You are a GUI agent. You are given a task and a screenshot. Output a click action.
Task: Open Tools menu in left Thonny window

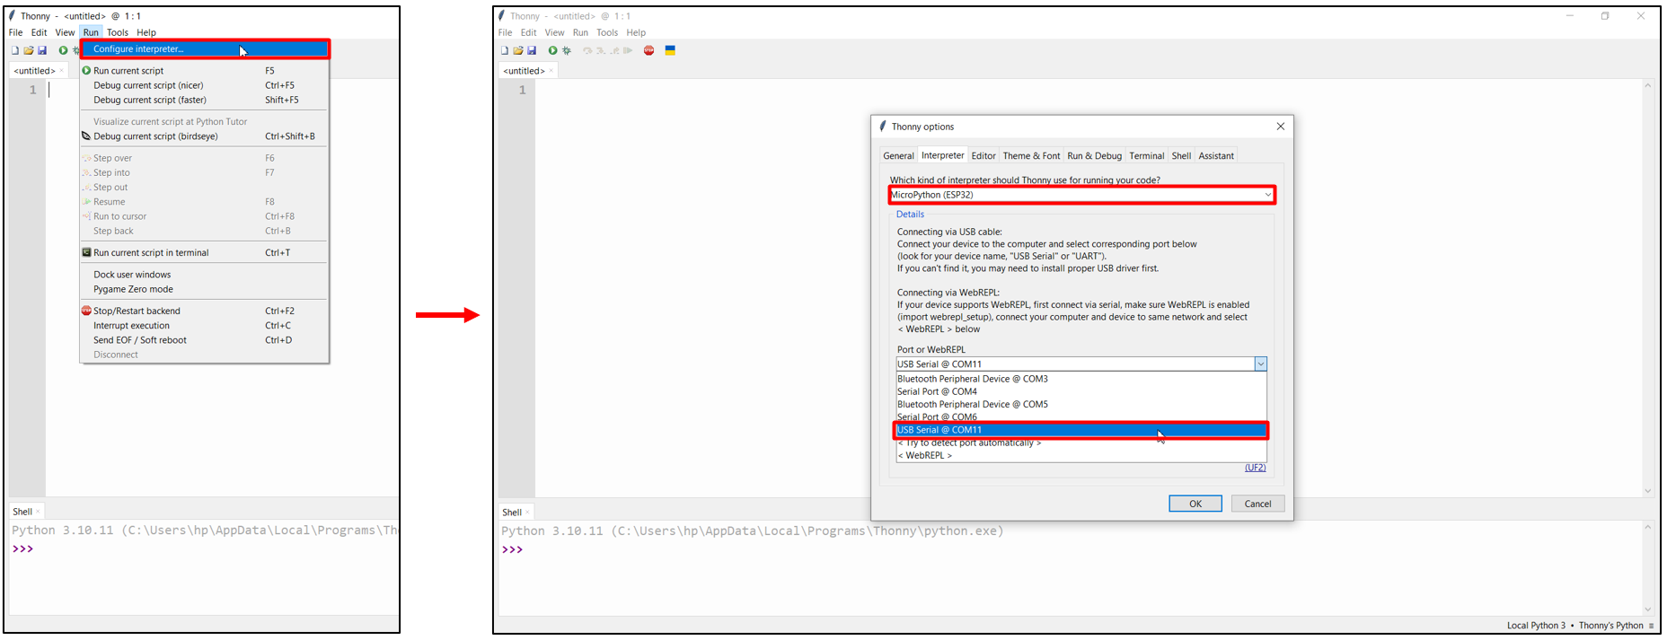(118, 32)
